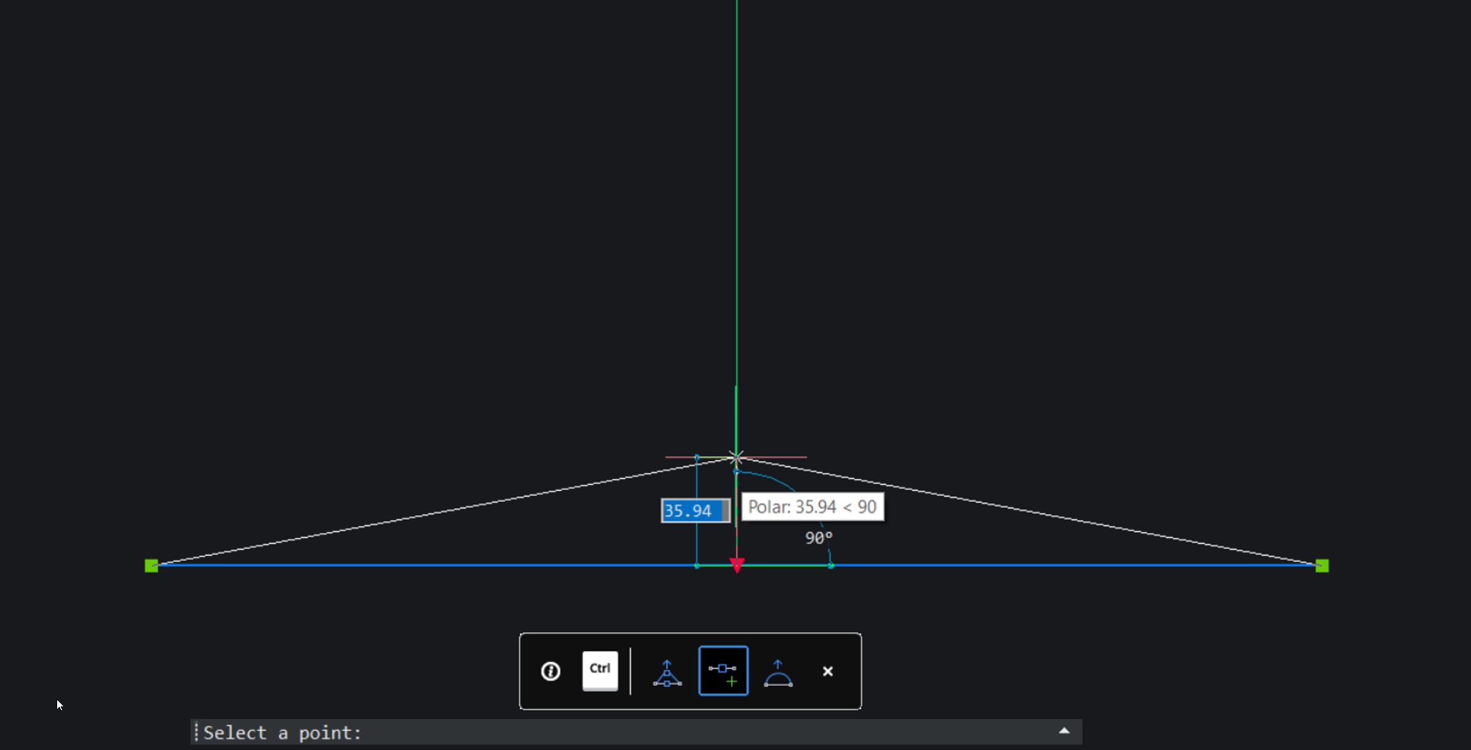Select the right green endpoint grip

pos(1321,564)
